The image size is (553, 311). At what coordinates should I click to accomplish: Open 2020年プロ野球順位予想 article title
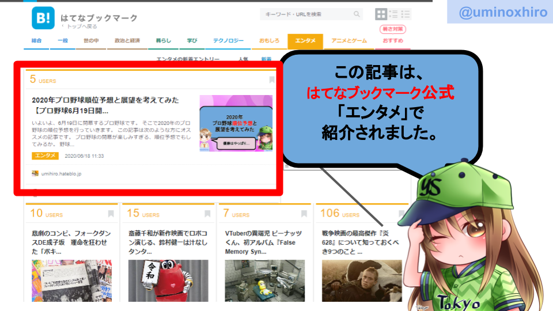click(x=105, y=105)
